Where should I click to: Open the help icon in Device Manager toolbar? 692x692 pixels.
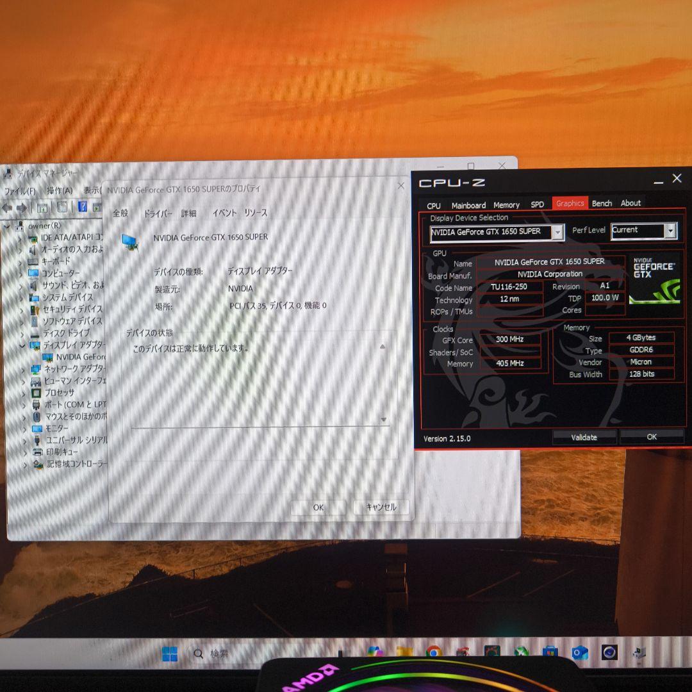coord(83,207)
